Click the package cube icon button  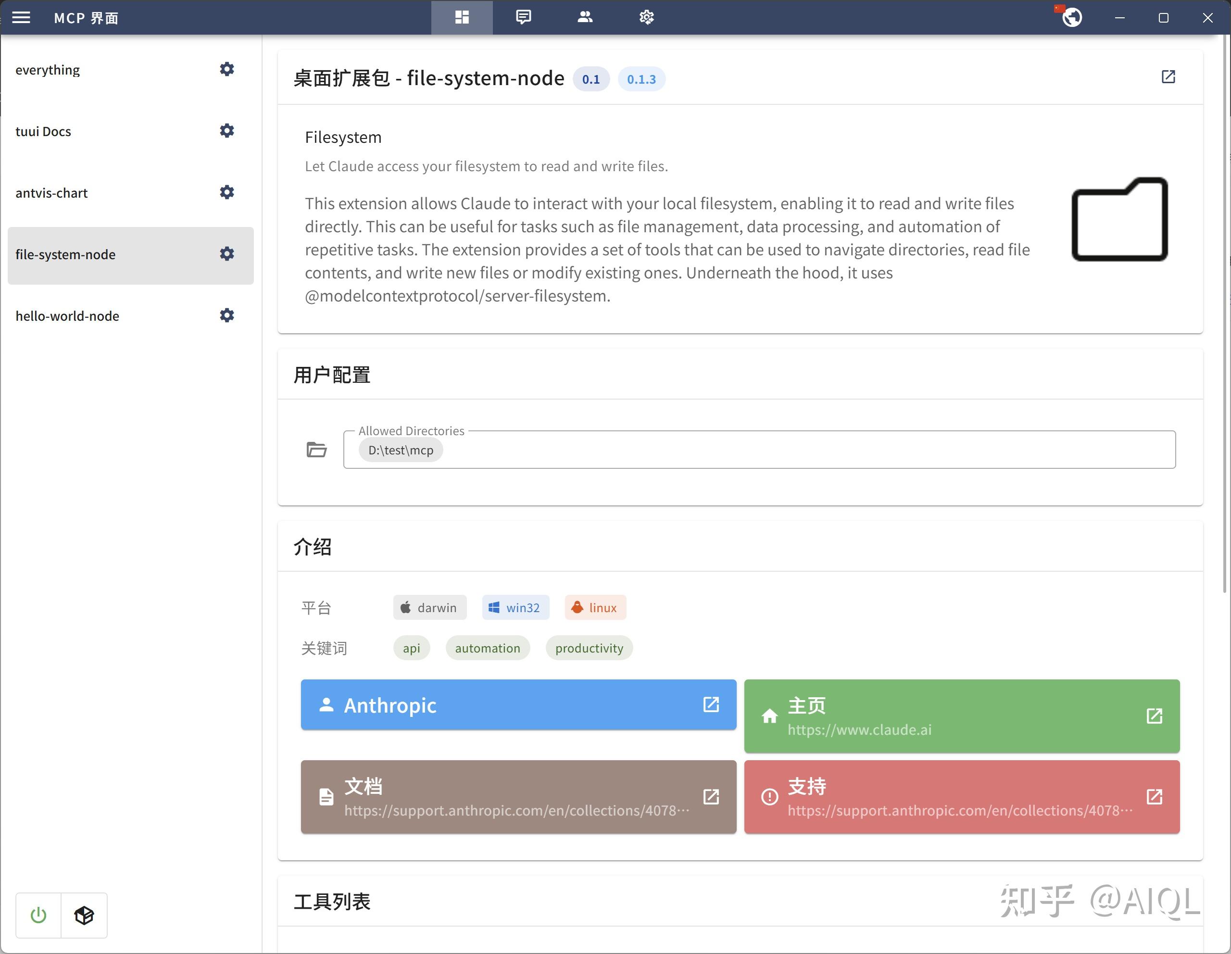84,915
